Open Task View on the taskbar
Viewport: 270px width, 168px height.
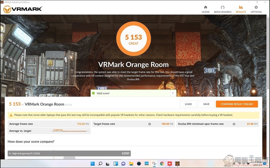click(x=108, y=164)
